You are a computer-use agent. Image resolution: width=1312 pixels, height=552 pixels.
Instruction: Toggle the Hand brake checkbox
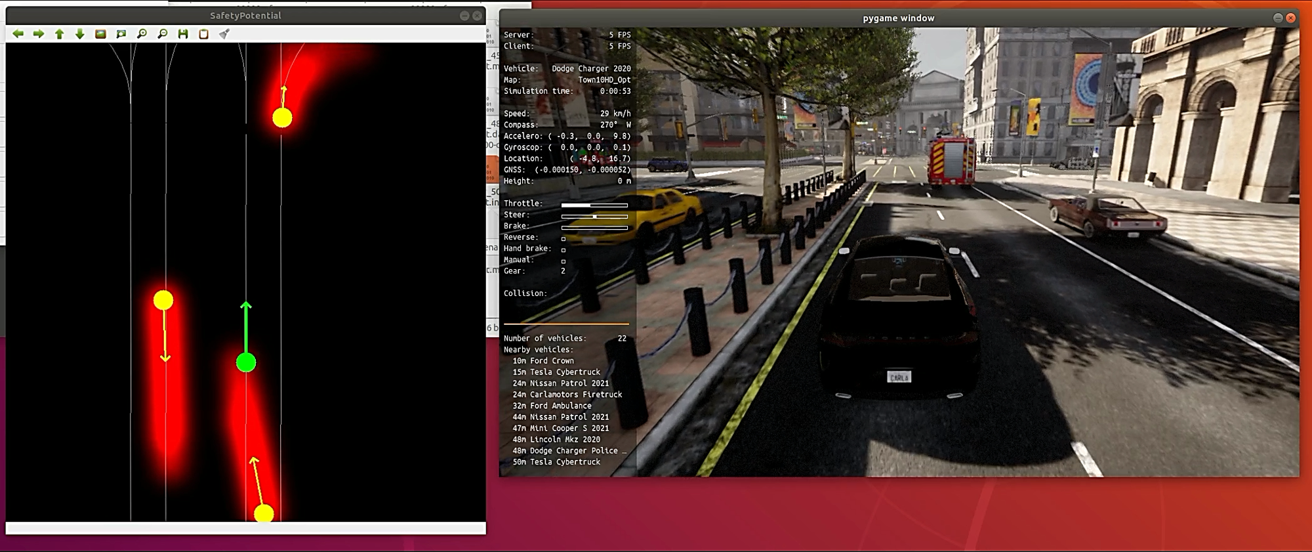564,249
